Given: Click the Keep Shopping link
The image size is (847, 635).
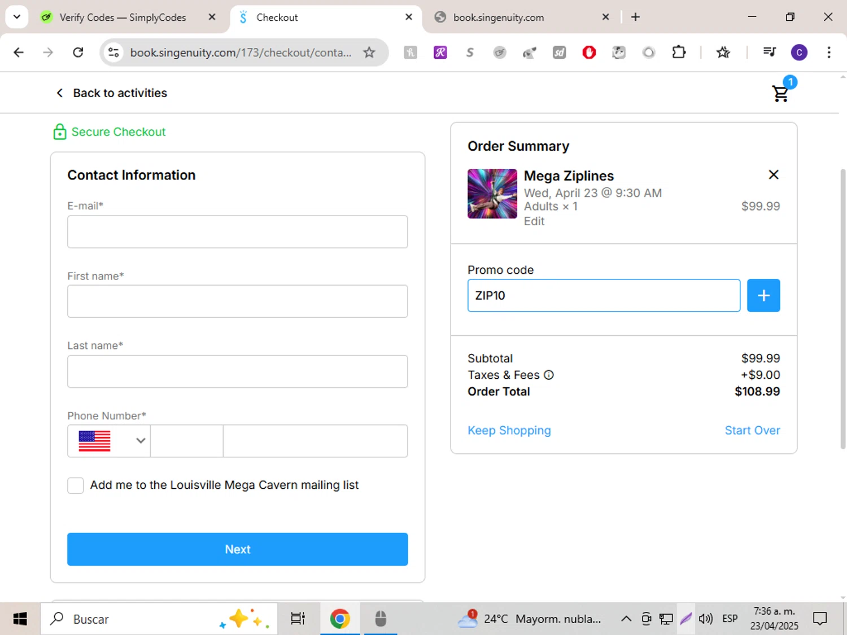Looking at the screenshot, I should pos(509,430).
